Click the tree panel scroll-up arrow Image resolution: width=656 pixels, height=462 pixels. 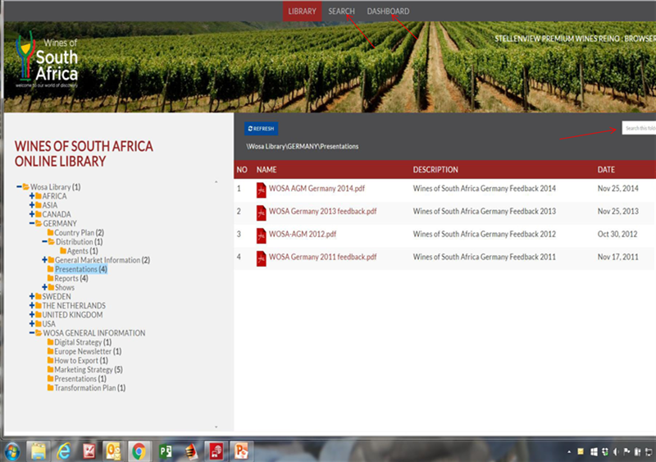[216, 182]
